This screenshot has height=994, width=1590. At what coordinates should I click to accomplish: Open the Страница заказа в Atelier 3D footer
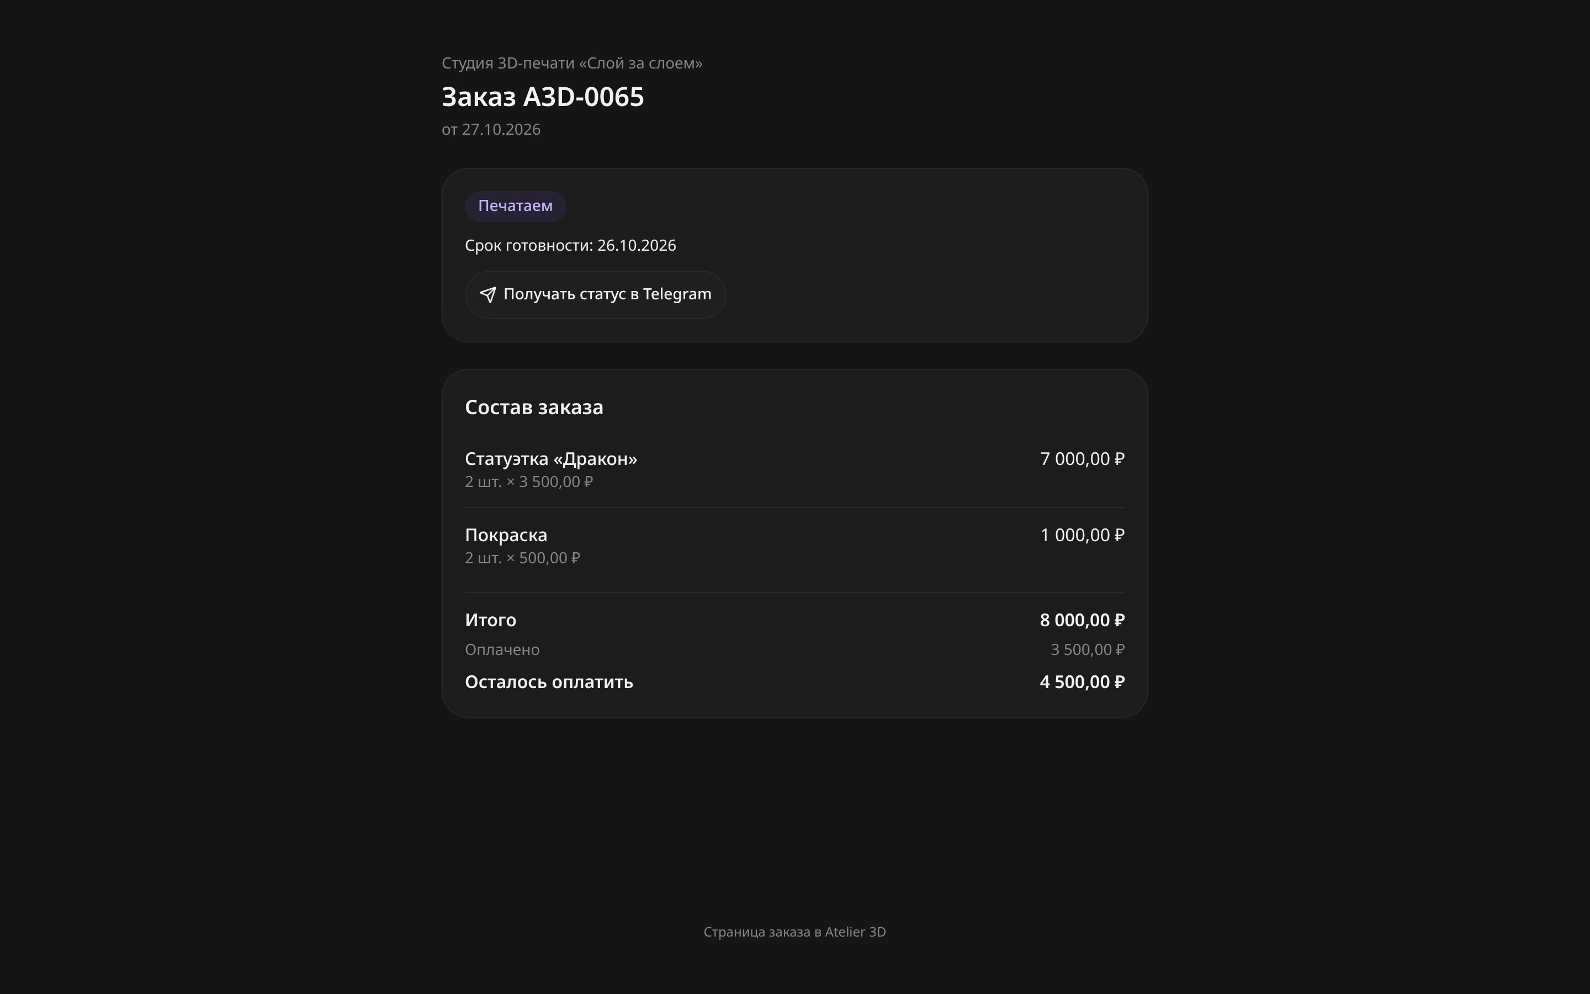pyautogui.click(x=794, y=932)
